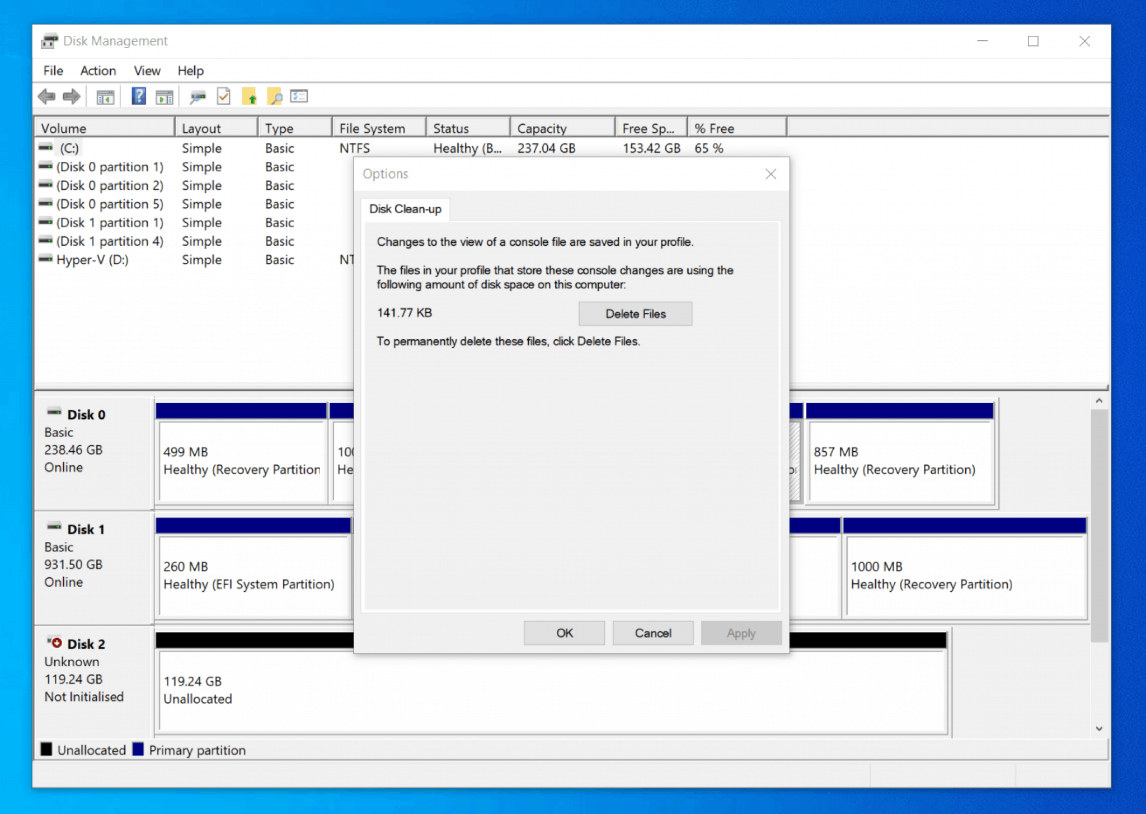Toggle the console tree pane icon
Viewport: 1146px width, 814px height.
(105, 96)
